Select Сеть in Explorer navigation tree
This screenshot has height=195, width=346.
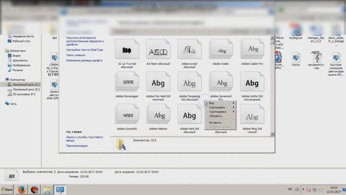11,103
